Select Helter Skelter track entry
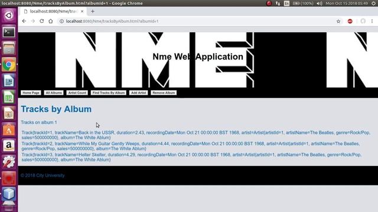Viewport: 378px width, 212px height. pos(191,157)
